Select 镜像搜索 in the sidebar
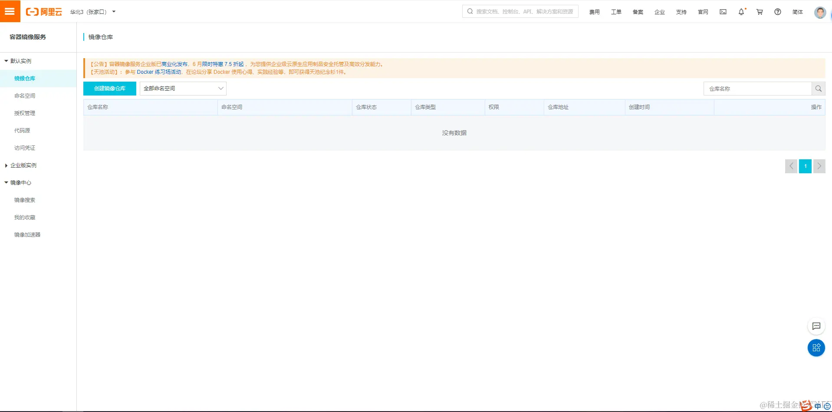Screen dimensions: 832x412 tap(25, 200)
